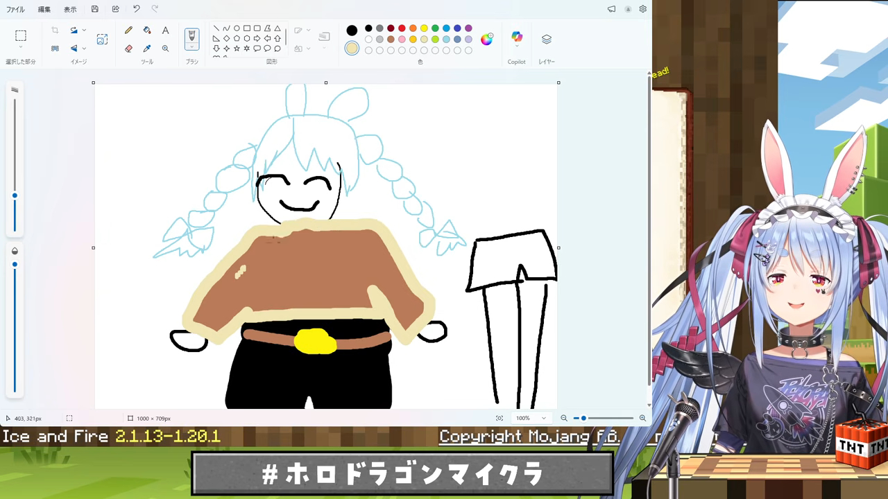The image size is (888, 499).
Task: Click the generative erase frame icon
Action: (x=102, y=40)
